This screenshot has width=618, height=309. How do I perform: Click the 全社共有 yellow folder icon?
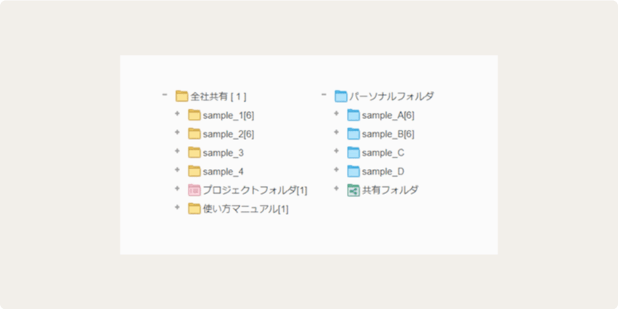[x=182, y=97]
